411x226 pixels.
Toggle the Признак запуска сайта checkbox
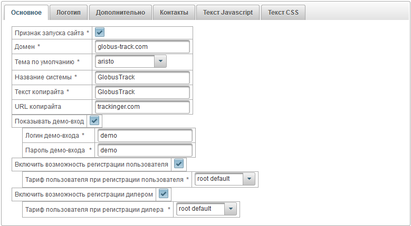[x=100, y=32]
